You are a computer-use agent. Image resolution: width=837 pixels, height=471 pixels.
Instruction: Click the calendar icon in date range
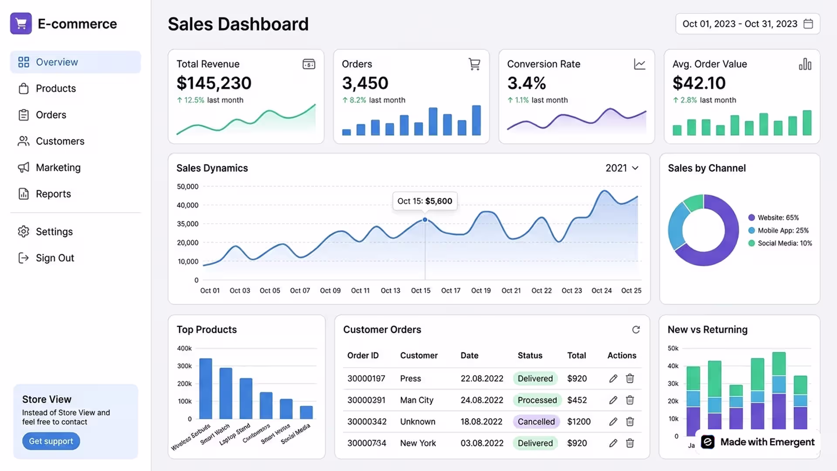(x=808, y=24)
